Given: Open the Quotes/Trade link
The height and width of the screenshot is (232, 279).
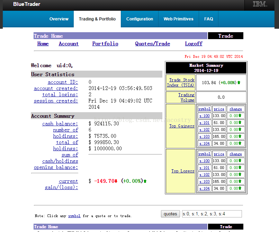Looking at the screenshot, I should pyautogui.click(x=153, y=44).
